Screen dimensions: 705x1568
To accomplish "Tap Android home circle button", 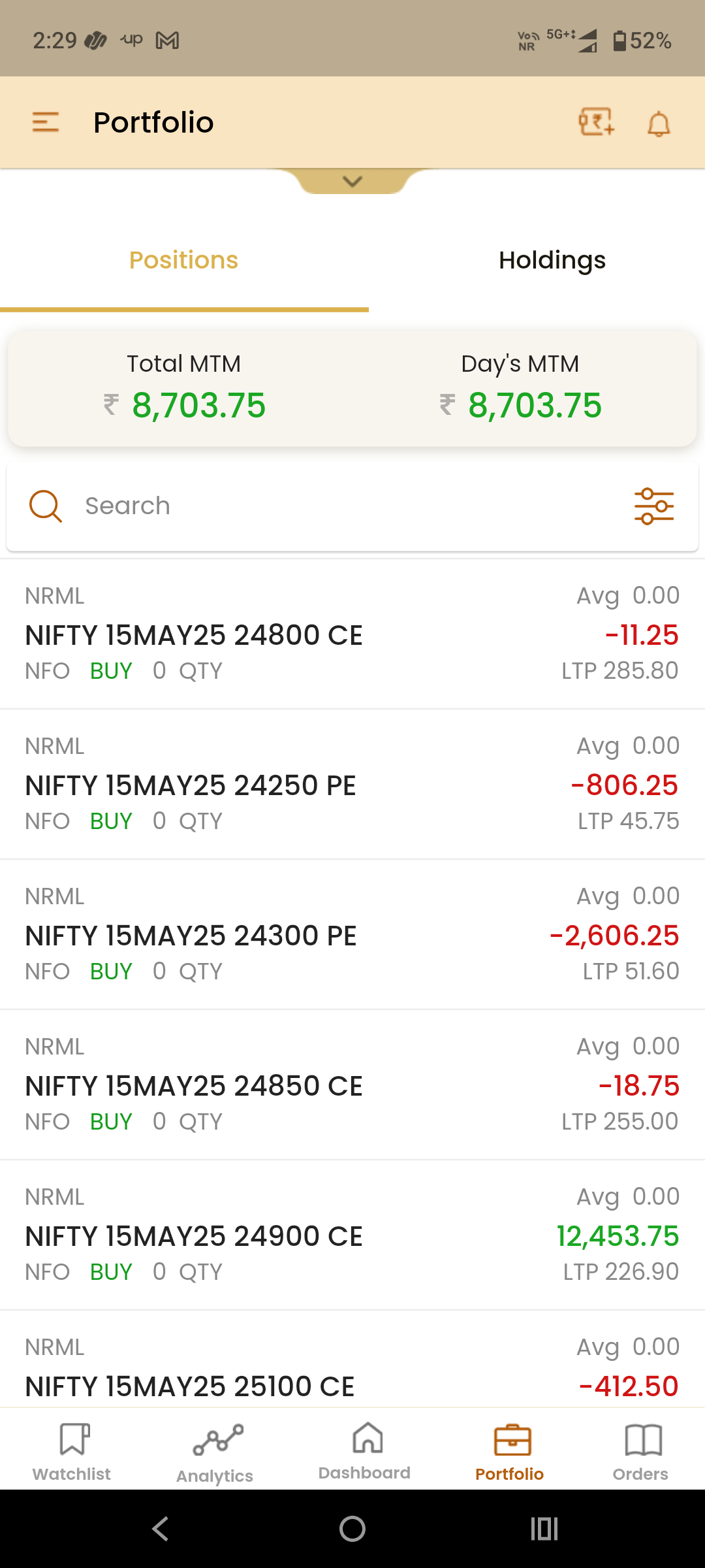I will pyautogui.click(x=352, y=1529).
